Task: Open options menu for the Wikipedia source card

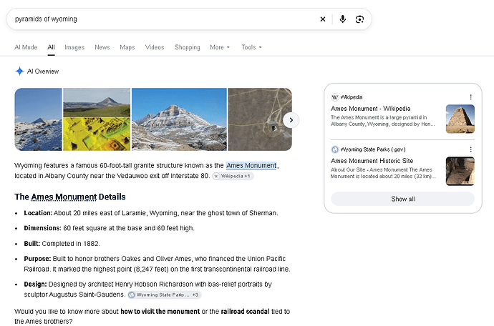Action: coord(470,97)
